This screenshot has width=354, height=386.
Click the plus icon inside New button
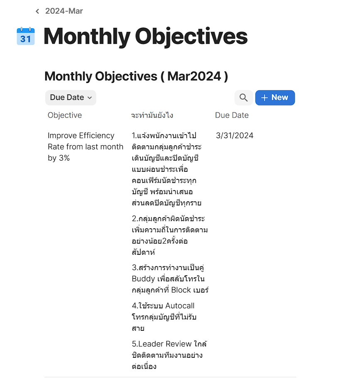point(264,98)
